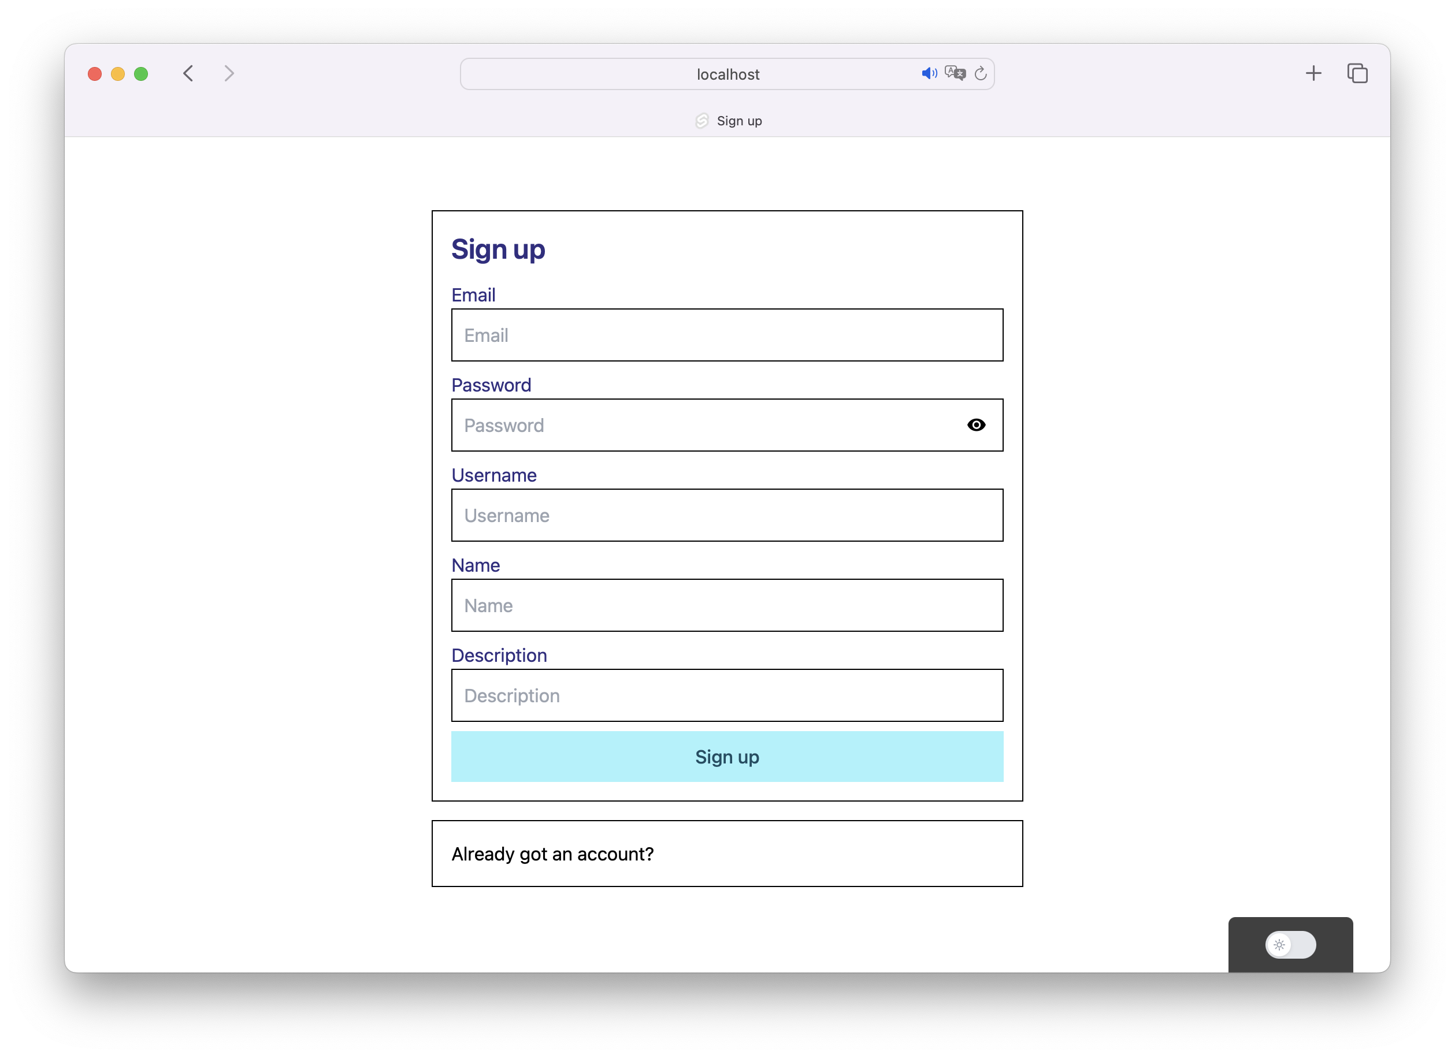Image resolution: width=1455 pixels, height=1058 pixels.
Task: Focus the Description input field
Action: pyautogui.click(x=727, y=696)
